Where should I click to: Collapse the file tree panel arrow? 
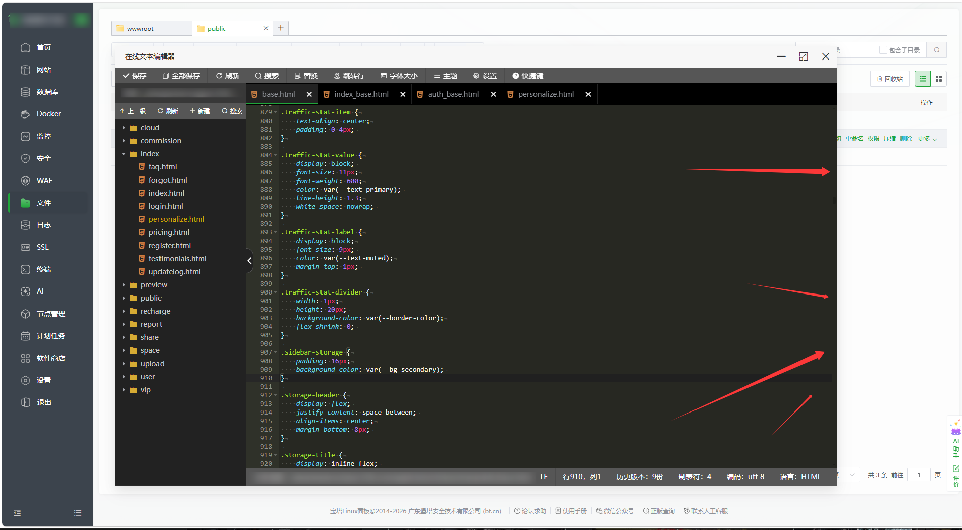tap(249, 261)
